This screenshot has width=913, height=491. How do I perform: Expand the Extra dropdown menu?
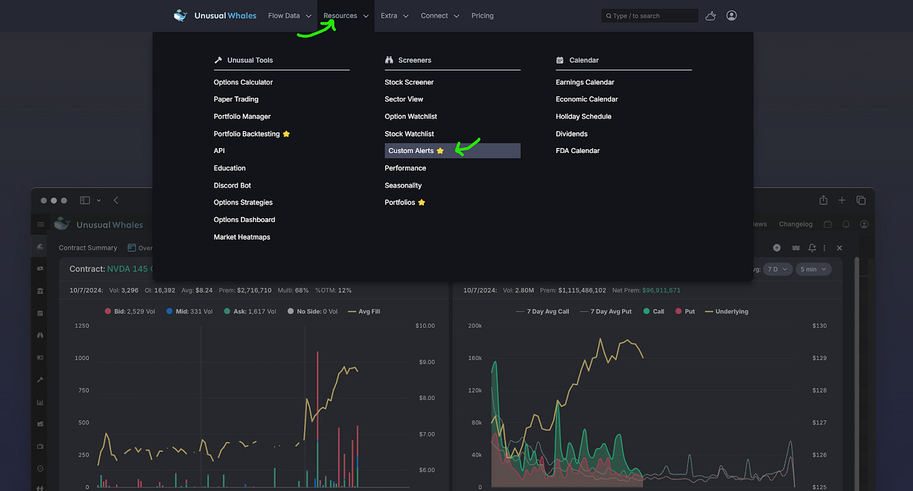coord(394,16)
